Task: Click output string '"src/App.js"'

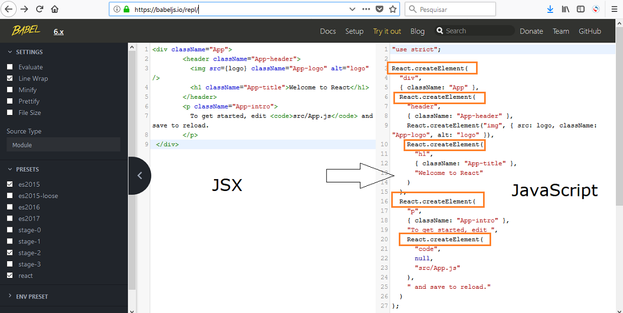Action: (438, 268)
